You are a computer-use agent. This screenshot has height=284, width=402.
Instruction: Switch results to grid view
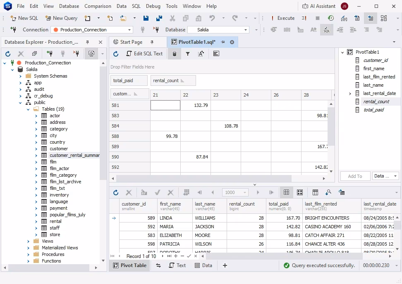tap(286, 192)
